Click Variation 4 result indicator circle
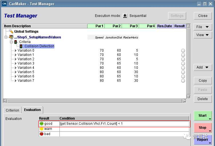215x146 pixels. (x=183, y=68)
